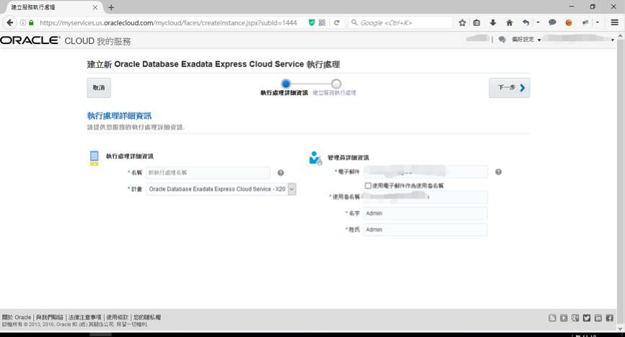Click the green padlock security icon
This screenshot has height=337, width=625.
coord(31,22)
